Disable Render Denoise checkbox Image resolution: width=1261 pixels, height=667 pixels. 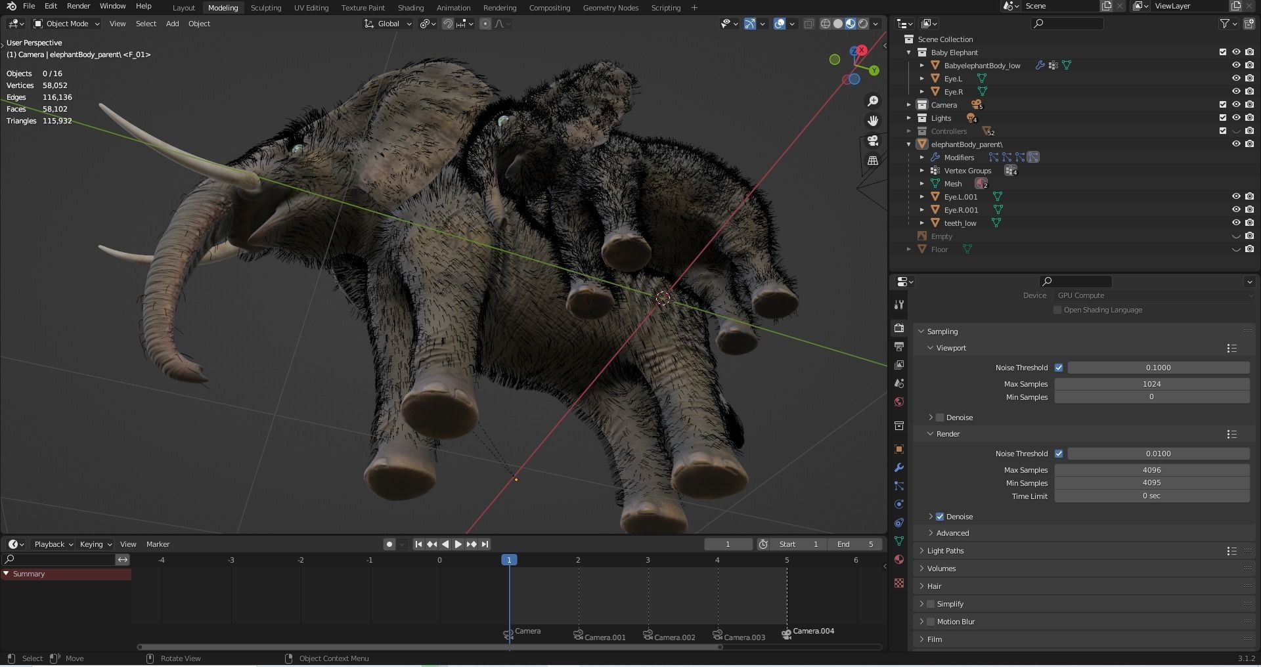940,517
